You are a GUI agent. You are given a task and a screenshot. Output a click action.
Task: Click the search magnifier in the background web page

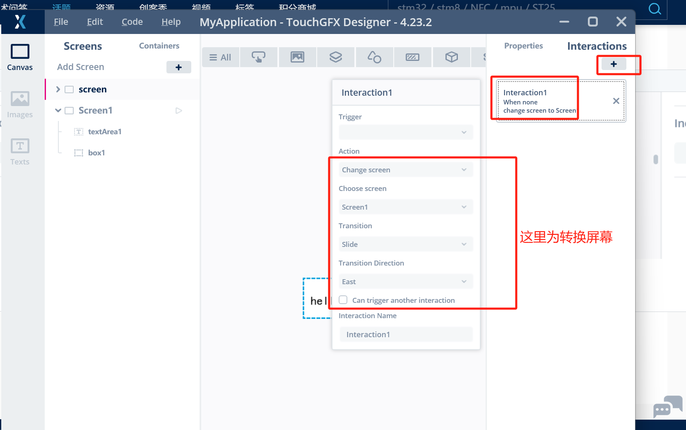[655, 9]
